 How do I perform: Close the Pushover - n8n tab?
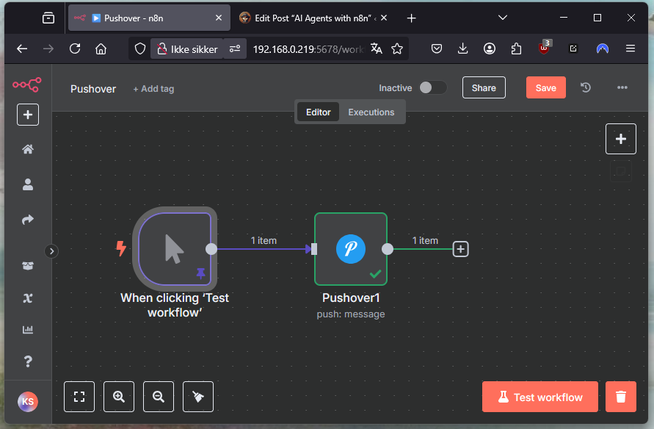pyautogui.click(x=219, y=18)
